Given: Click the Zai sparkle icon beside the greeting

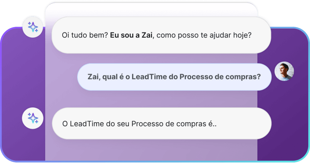Looking at the screenshot, I should 33,27.
